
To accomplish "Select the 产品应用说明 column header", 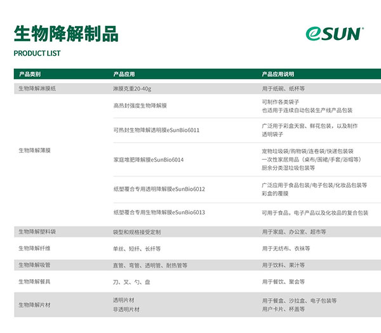I will point(278,74).
